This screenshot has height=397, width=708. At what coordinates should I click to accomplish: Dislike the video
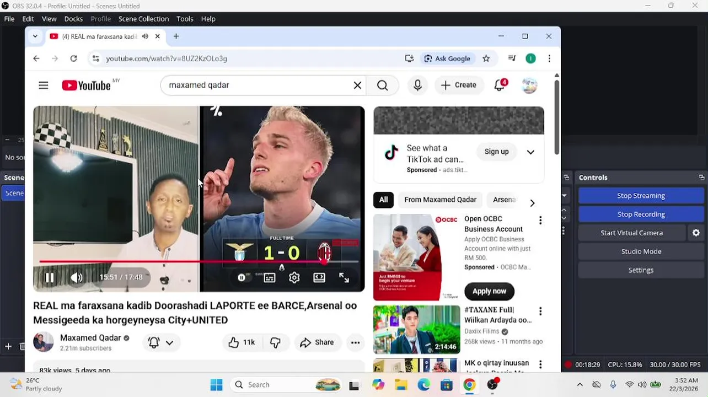[275, 342]
